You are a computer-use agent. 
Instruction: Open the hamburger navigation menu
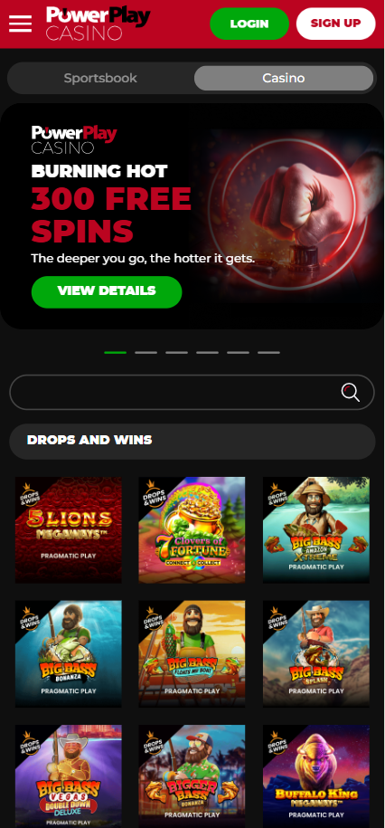coord(20,24)
